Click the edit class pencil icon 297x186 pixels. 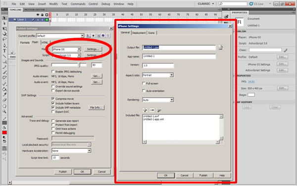tap(286, 50)
